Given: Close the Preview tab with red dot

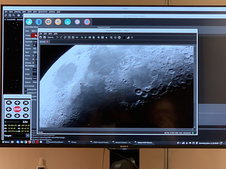Looking at the screenshot, I should pyautogui.click(x=47, y=42).
